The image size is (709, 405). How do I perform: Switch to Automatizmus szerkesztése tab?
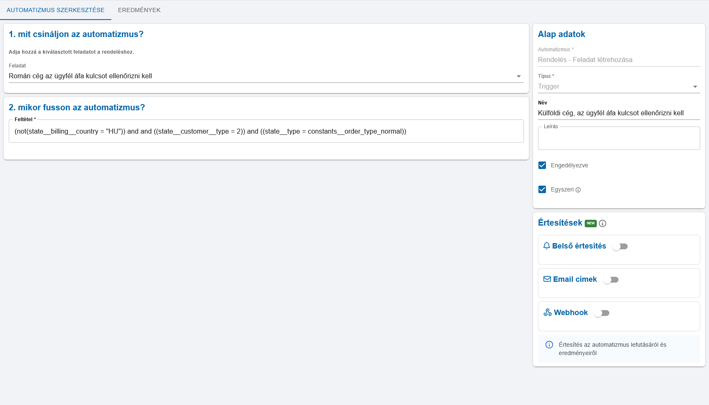[x=55, y=10]
